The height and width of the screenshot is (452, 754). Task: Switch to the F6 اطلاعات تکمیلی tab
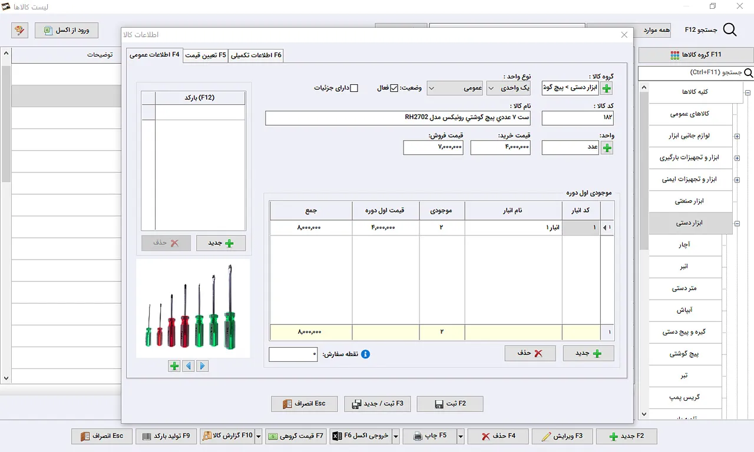point(257,55)
